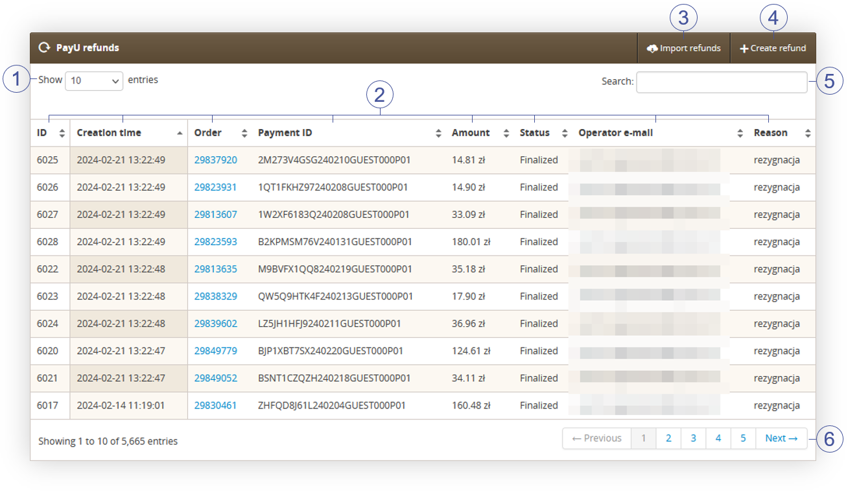Select refund ID 6028 cell
The image size is (848, 496).
(x=50, y=242)
